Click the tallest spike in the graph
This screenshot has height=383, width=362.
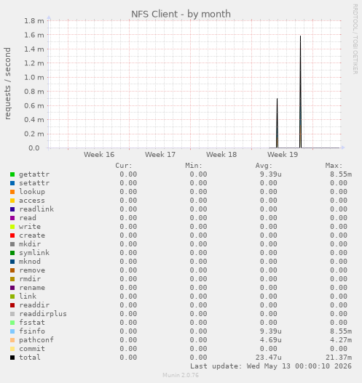(301, 92)
